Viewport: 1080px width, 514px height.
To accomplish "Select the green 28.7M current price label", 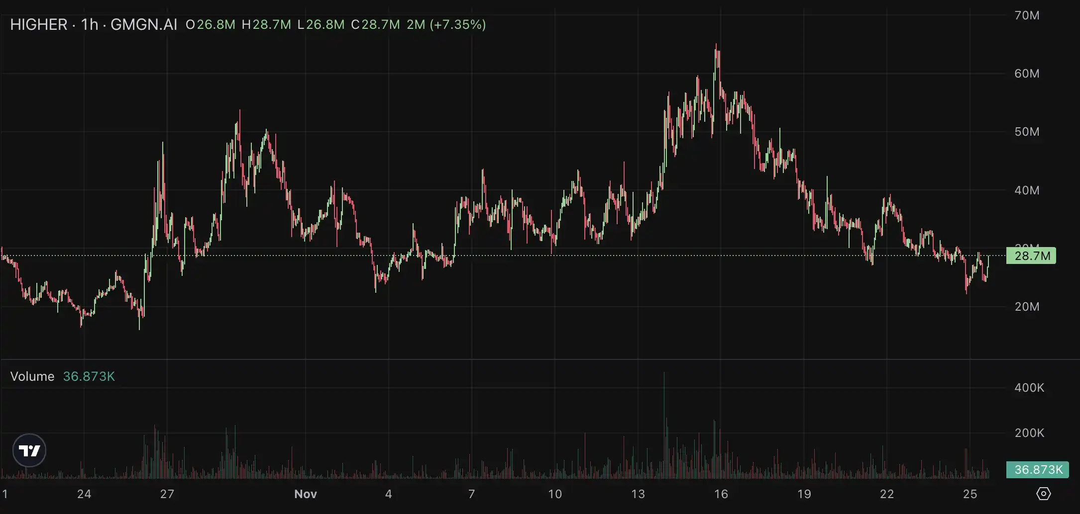I will pos(1031,256).
